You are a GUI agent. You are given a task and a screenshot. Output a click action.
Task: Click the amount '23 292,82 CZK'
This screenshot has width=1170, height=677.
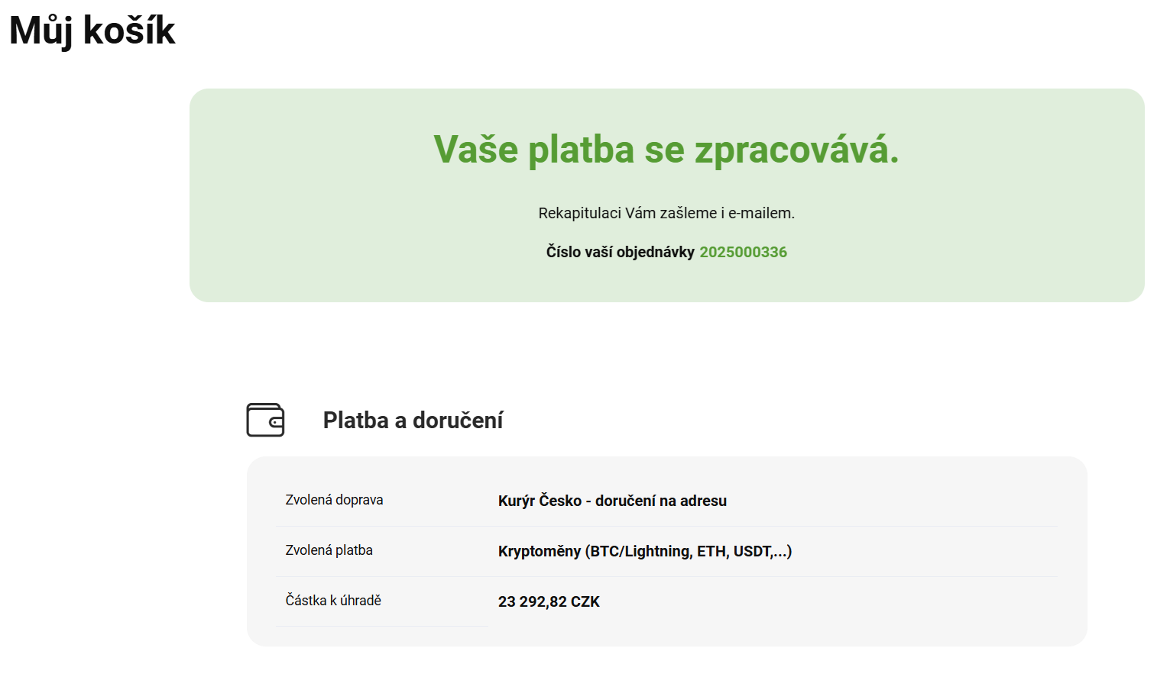[549, 601]
